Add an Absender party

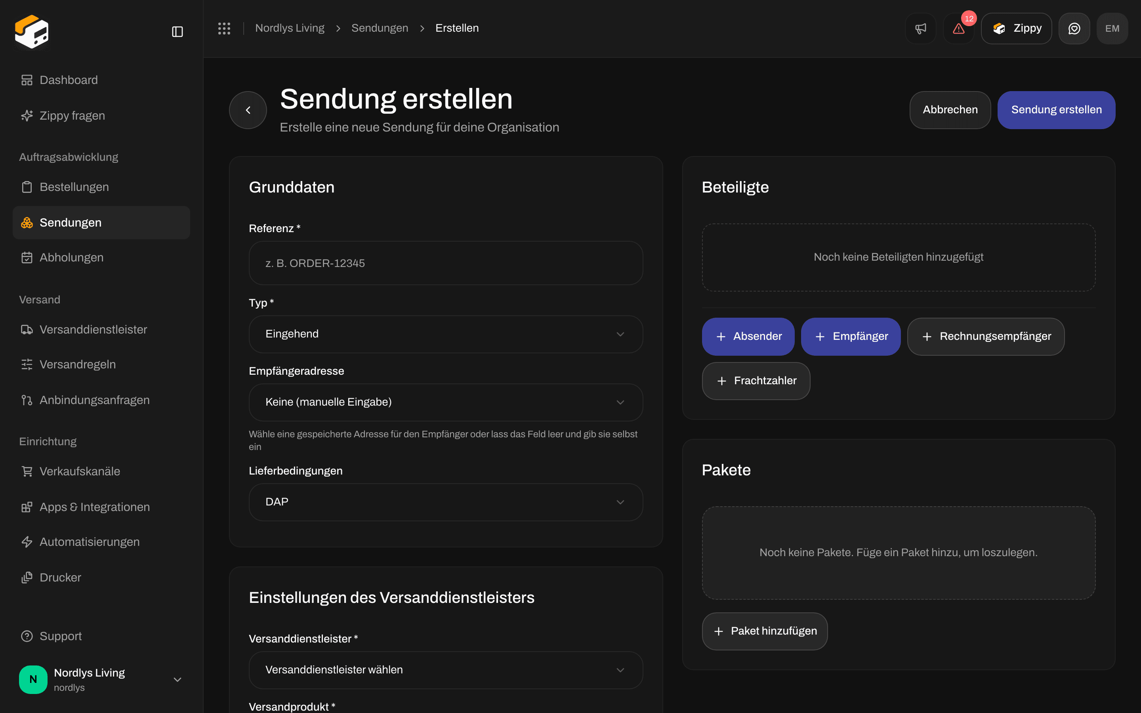748,337
